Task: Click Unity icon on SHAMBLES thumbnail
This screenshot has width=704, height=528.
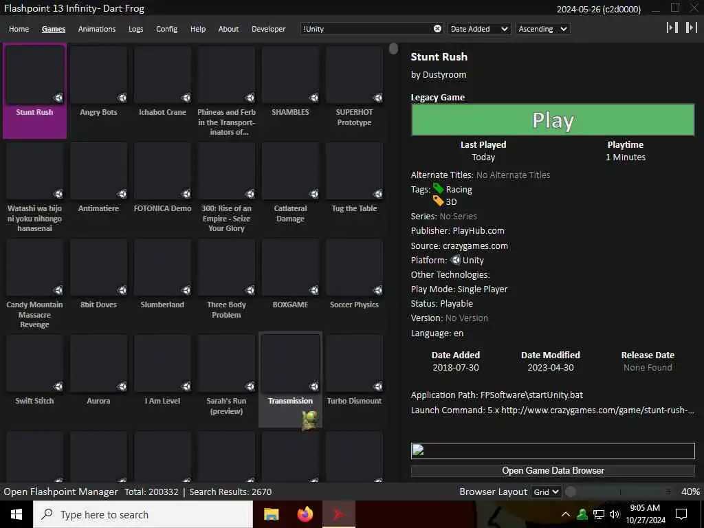Action: 313,98
